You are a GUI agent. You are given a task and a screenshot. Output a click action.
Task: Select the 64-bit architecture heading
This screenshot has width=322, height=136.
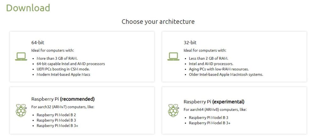[x=38, y=42]
